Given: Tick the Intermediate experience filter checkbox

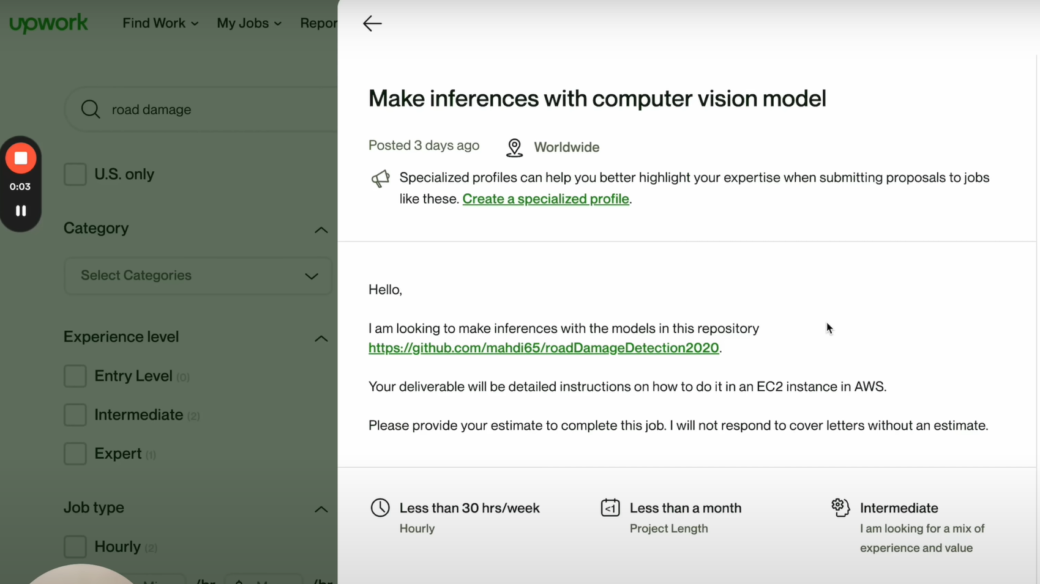Looking at the screenshot, I should coord(75,415).
